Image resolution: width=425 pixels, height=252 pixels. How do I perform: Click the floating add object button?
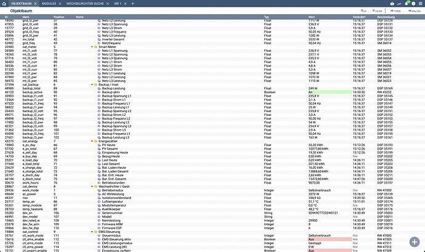tap(414, 242)
